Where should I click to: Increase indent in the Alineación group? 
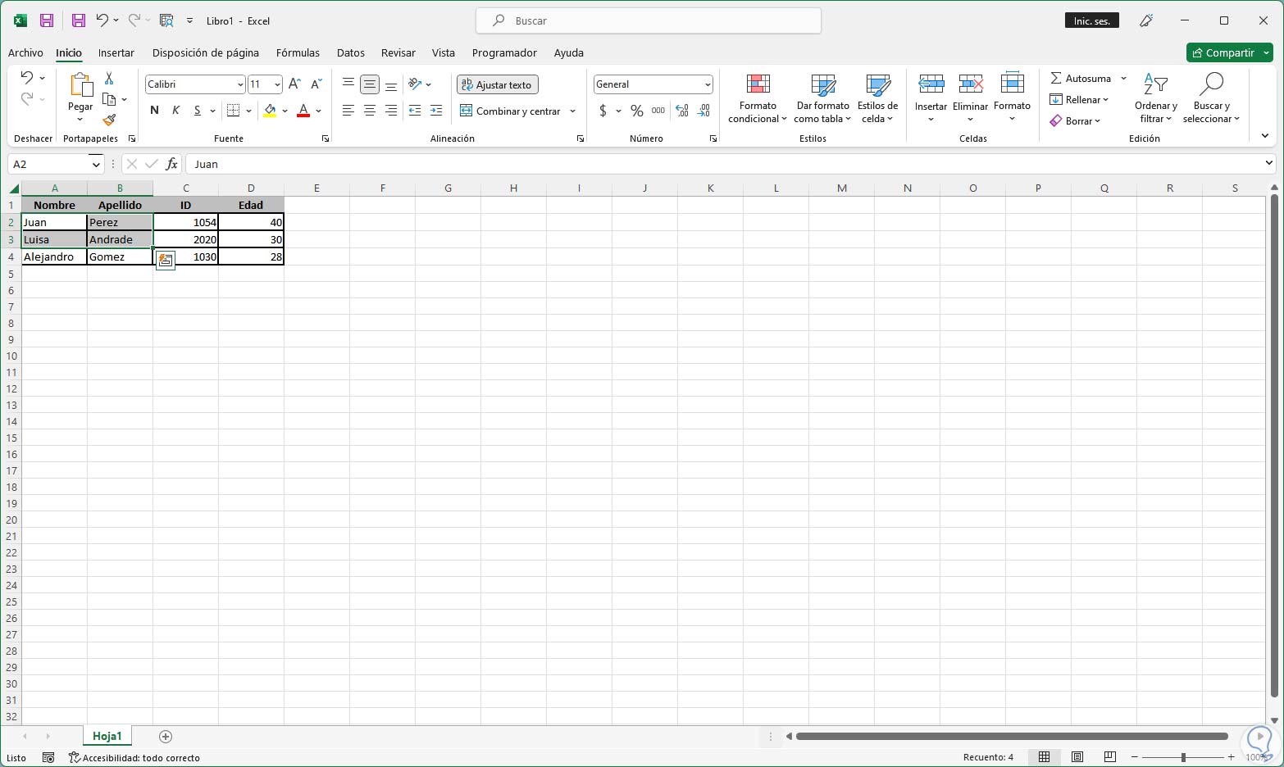coord(436,111)
